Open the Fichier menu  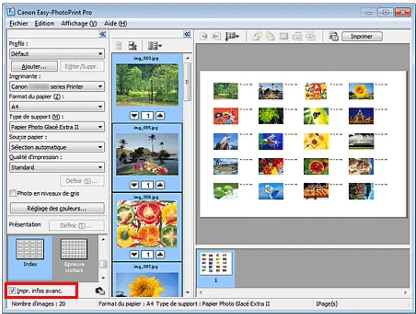click(19, 23)
